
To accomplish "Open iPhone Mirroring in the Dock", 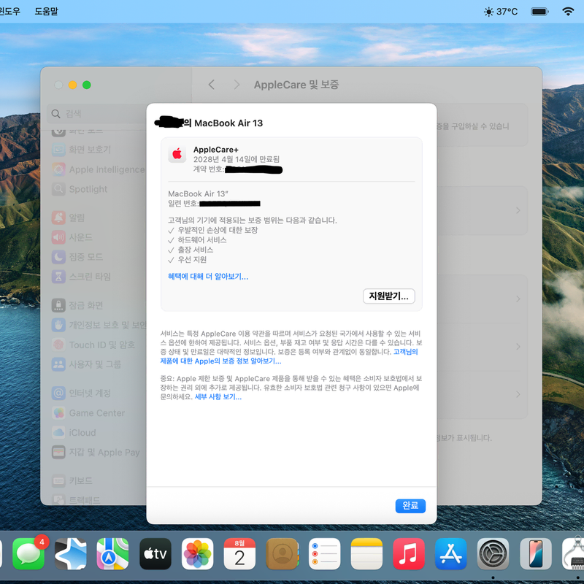I will (536, 554).
